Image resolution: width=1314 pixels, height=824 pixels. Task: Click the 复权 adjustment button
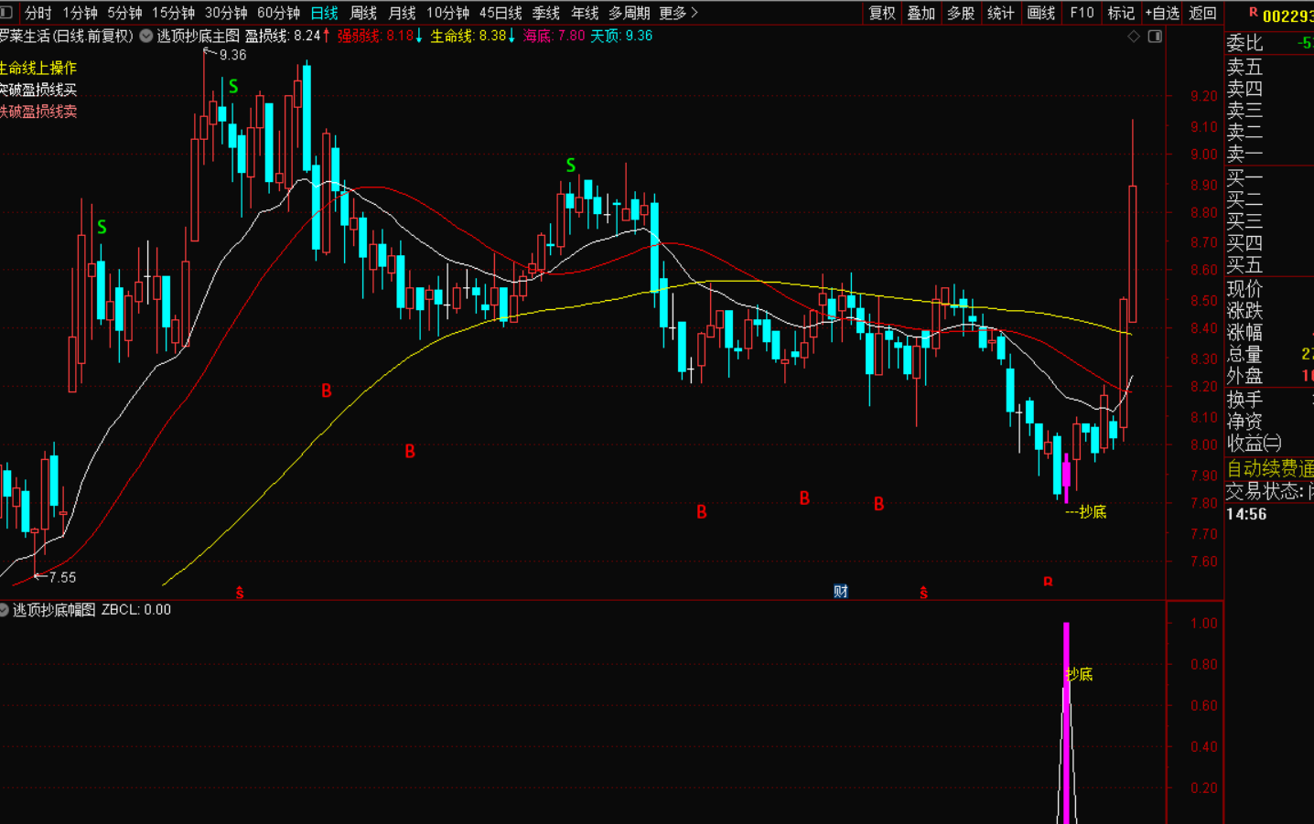pos(882,13)
